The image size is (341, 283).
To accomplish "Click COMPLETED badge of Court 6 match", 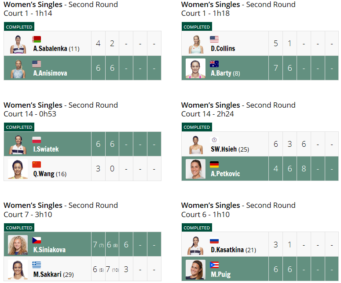I will [x=197, y=228].
